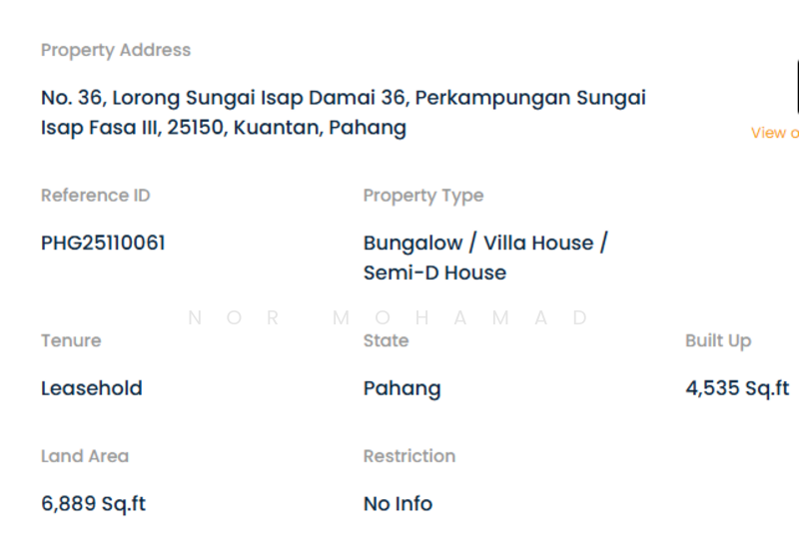
Task: Click the "NOR MOHAMAD" watermark text
Action: [x=390, y=318]
